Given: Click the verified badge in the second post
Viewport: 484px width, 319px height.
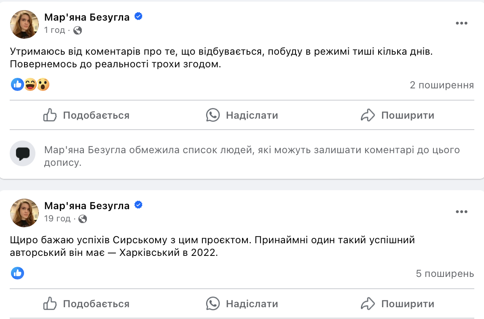Looking at the screenshot, I should [x=138, y=205].
